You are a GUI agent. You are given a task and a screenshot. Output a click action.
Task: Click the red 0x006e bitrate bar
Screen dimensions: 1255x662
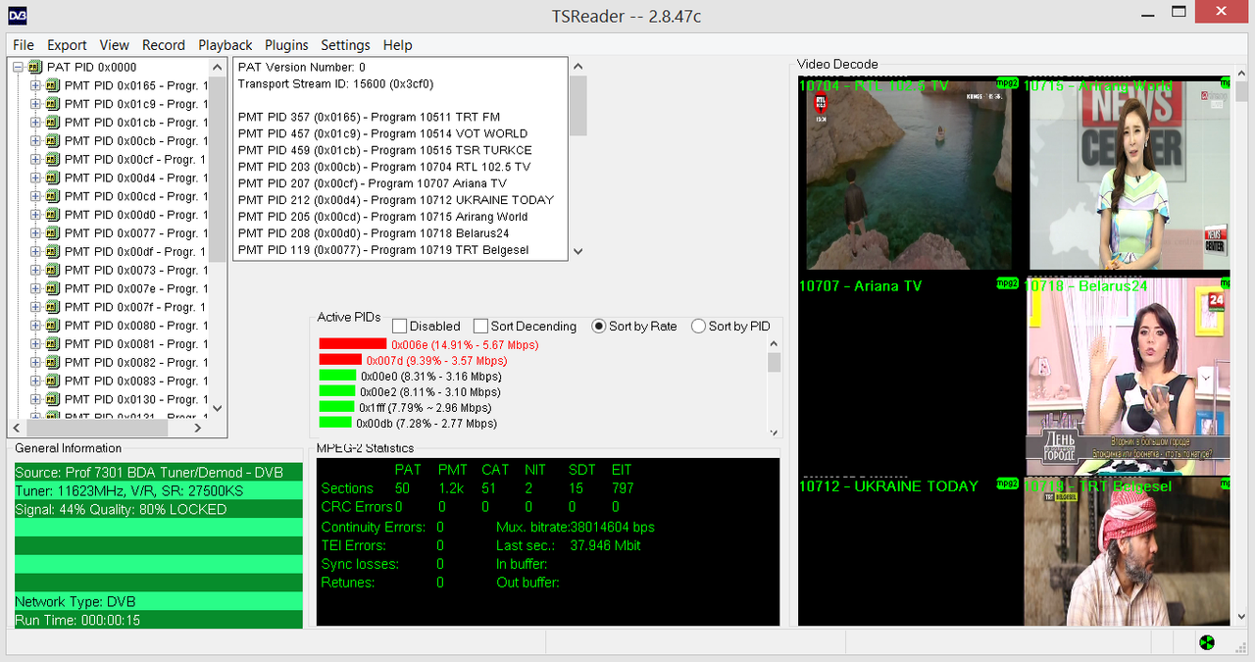click(x=353, y=344)
